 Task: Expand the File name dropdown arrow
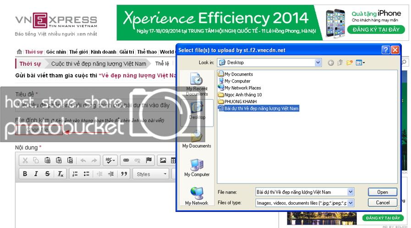[x=351, y=192]
